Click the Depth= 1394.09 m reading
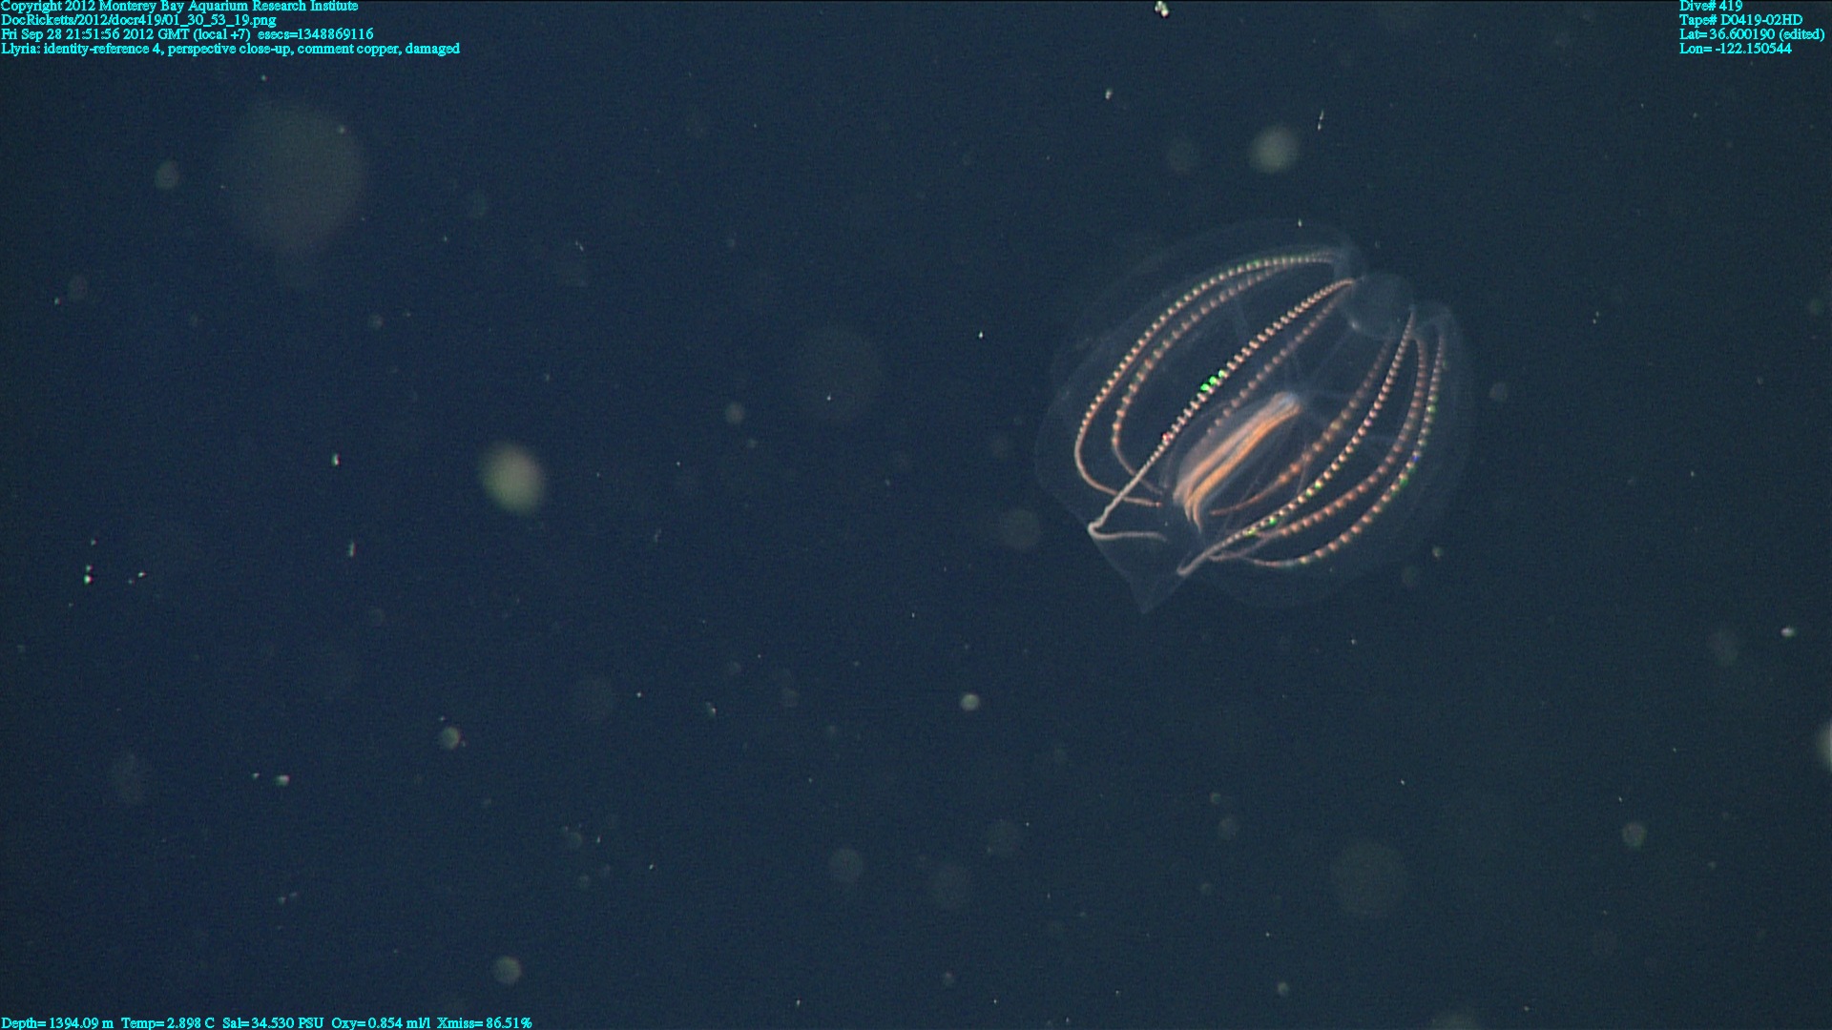The height and width of the screenshot is (1030, 1832). (57, 1022)
